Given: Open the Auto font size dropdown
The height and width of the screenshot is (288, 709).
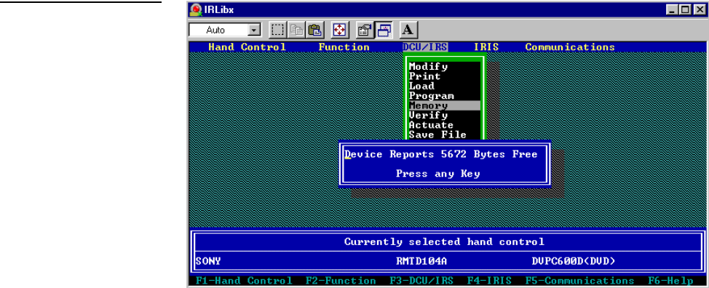Looking at the screenshot, I should coord(255,31).
